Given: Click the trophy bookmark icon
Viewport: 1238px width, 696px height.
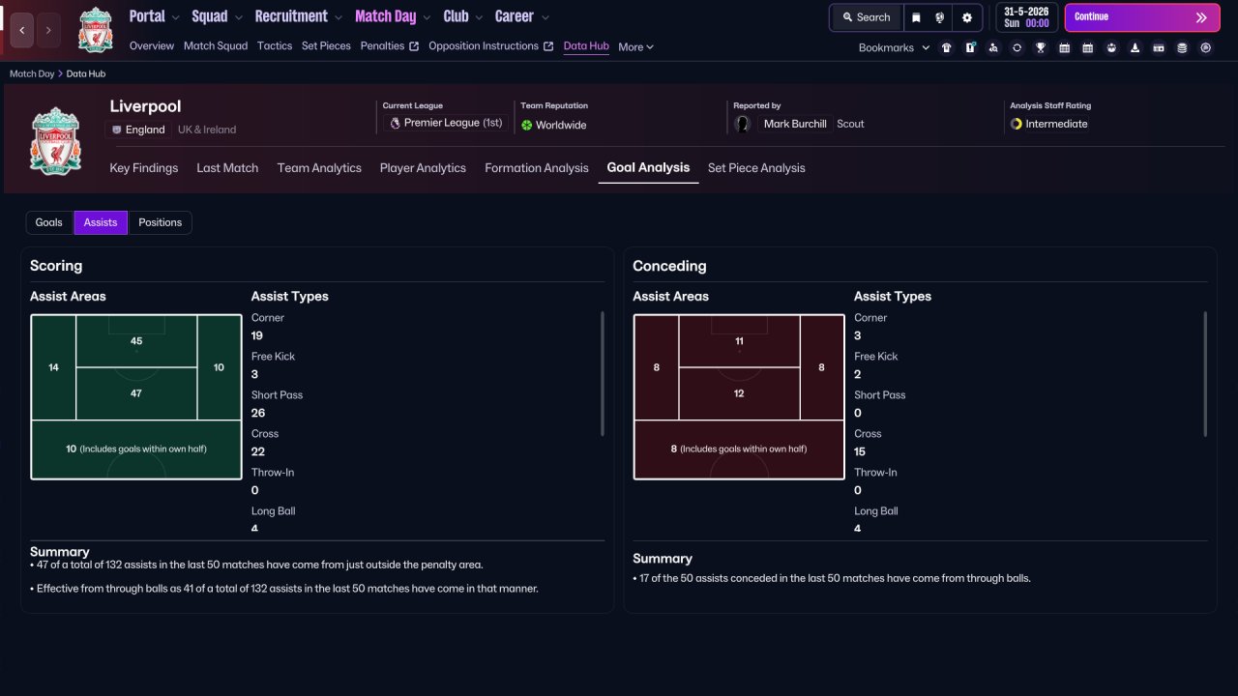Looking at the screenshot, I should [1041, 47].
